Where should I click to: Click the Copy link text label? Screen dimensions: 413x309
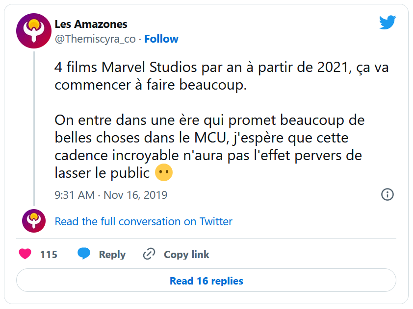(x=186, y=255)
